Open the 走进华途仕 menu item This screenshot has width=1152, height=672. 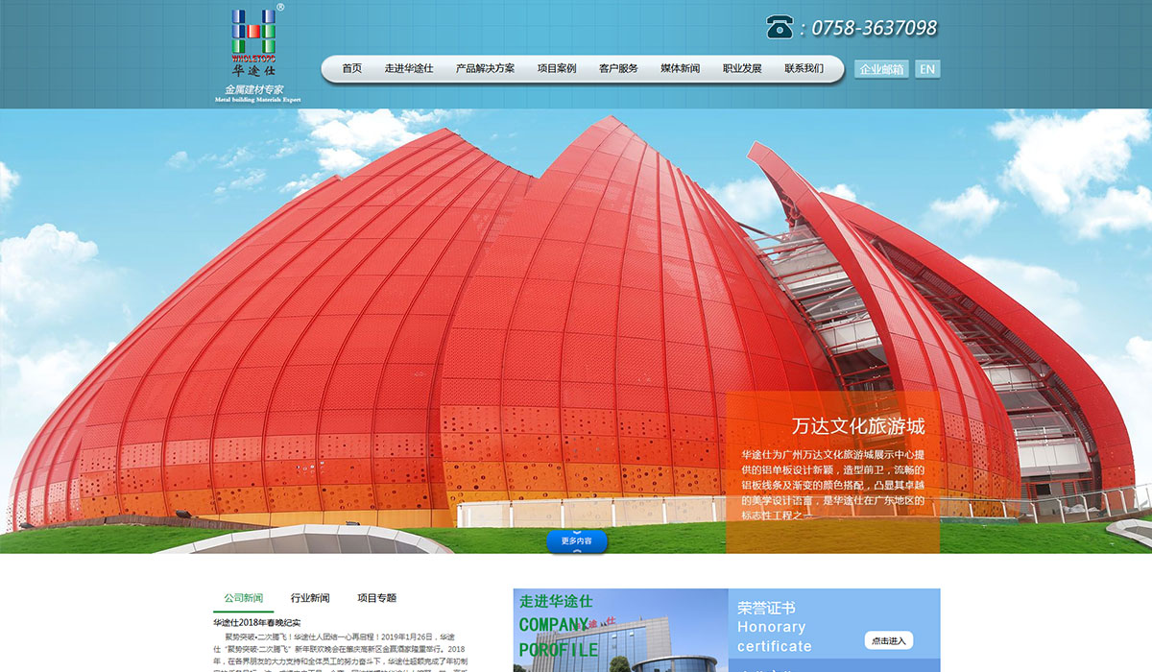409,69
